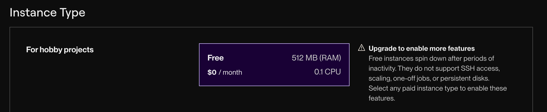Viewport: 547px width, 112px height.
Task: Click the "For hobby projects" label
Action: pos(60,50)
